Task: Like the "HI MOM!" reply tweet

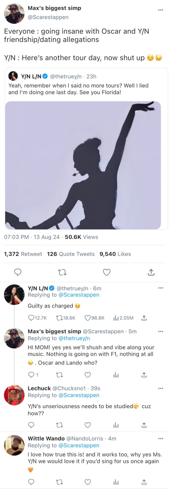Action: coord(88,375)
